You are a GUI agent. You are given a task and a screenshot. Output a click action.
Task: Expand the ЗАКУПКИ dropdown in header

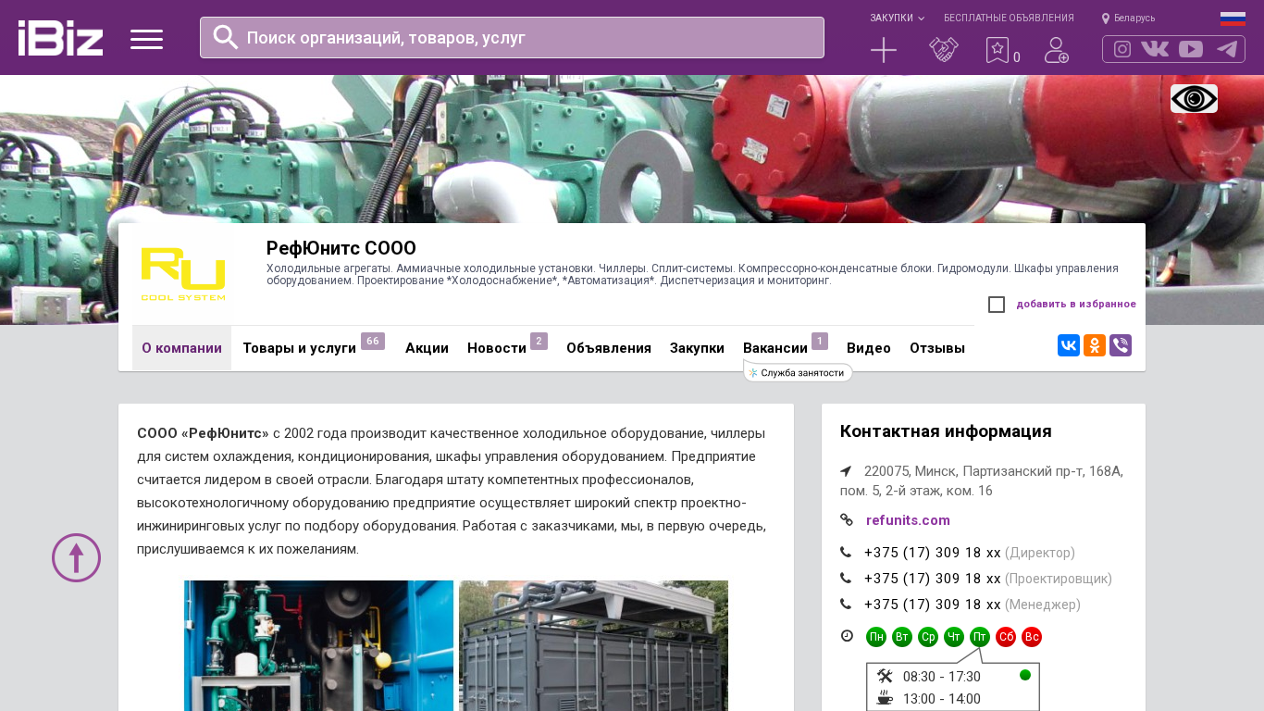[x=897, y=19]
